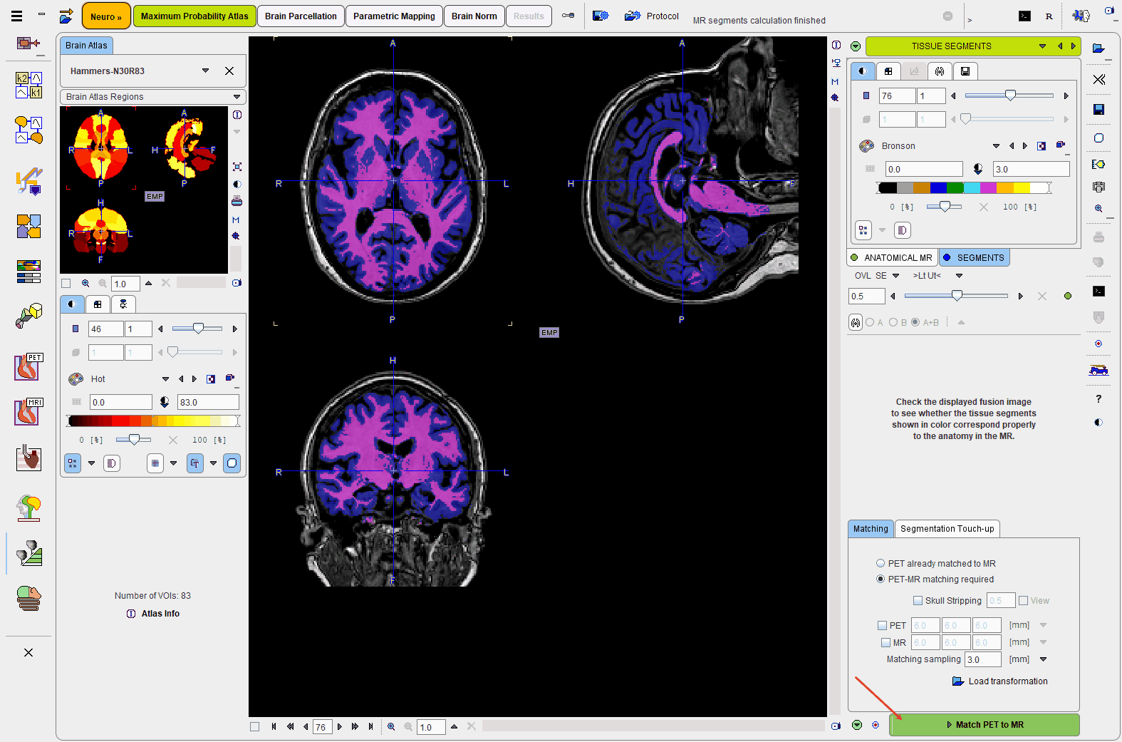Screen dimensions: 1122x742
Task: Click the save disk icon in right sidebar
Action: tap(1098, 109)
